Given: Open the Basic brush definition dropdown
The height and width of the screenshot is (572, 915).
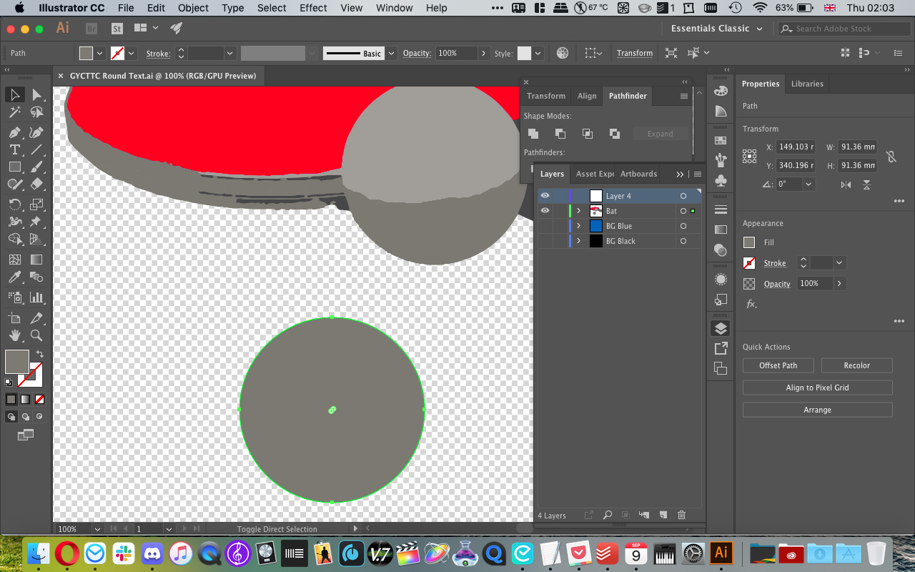Looking at the screenshot, I should pos(391,53).
